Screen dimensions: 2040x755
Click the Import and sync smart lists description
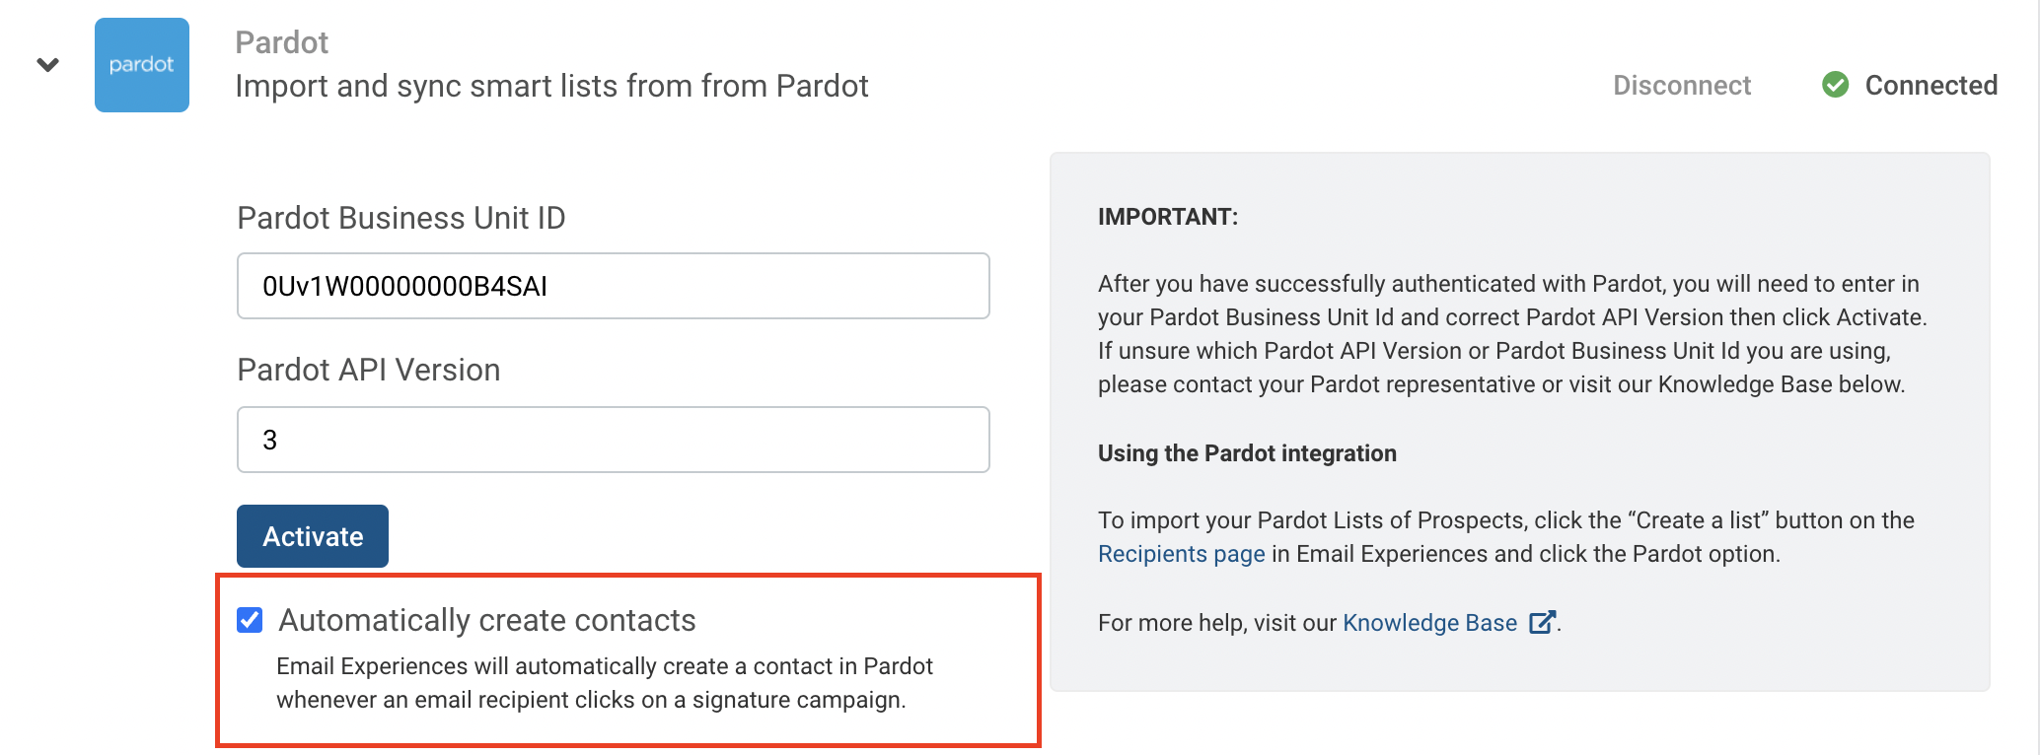pos(551,86)
